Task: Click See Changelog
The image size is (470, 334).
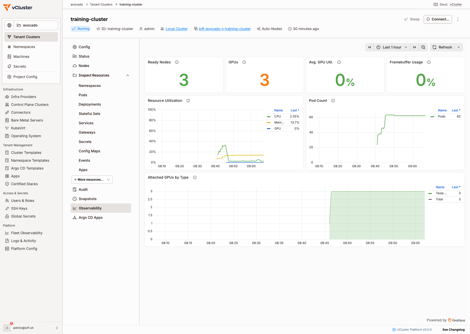Action: [x=453, y=330]
